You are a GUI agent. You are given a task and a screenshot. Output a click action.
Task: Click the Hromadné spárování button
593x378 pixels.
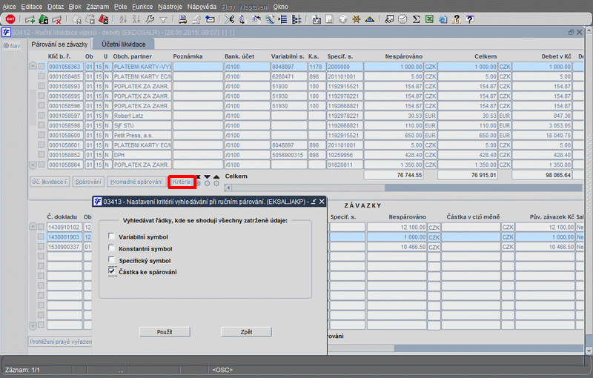136,182
